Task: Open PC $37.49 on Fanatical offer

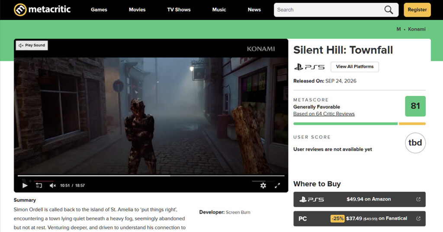Action: [360, 219]
